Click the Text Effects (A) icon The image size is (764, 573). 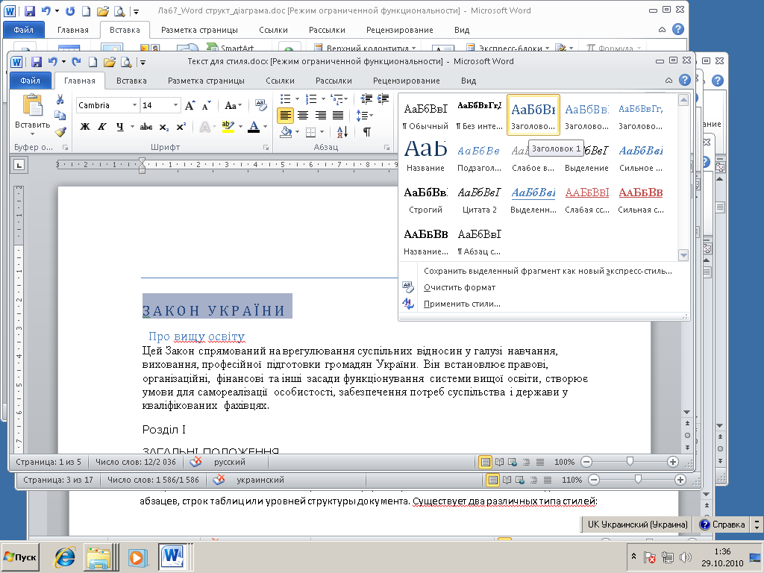click(205, 127)
